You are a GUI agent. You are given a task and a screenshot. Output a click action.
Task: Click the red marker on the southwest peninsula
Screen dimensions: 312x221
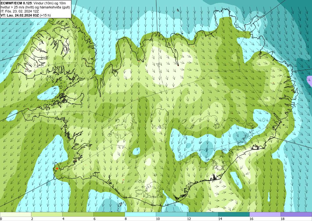[57, 169]
